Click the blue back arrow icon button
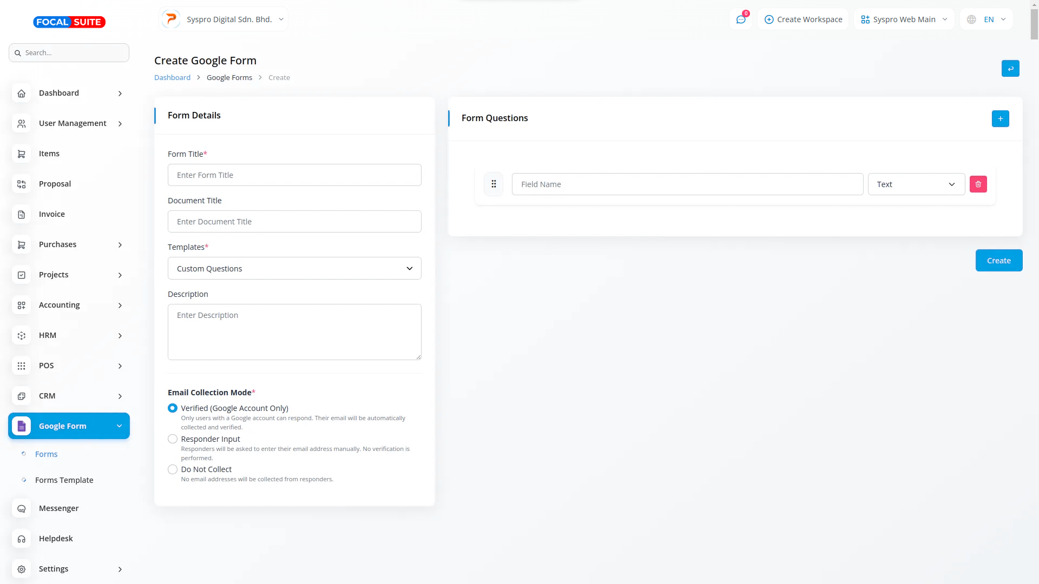1039x584 pixels. 1010,69
